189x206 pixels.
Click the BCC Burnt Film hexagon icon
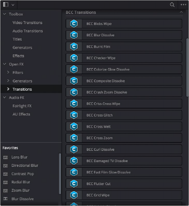click(x=74, y=46)
